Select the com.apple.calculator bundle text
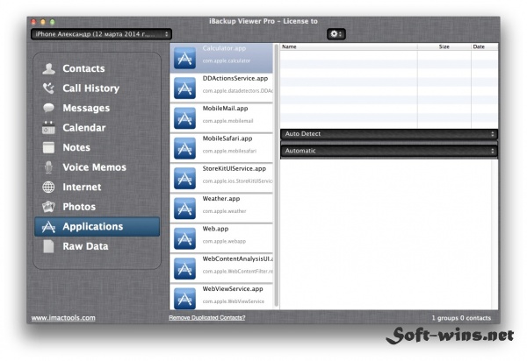The width and height of the screenshot is (527, 361). [x=227, y=61]
